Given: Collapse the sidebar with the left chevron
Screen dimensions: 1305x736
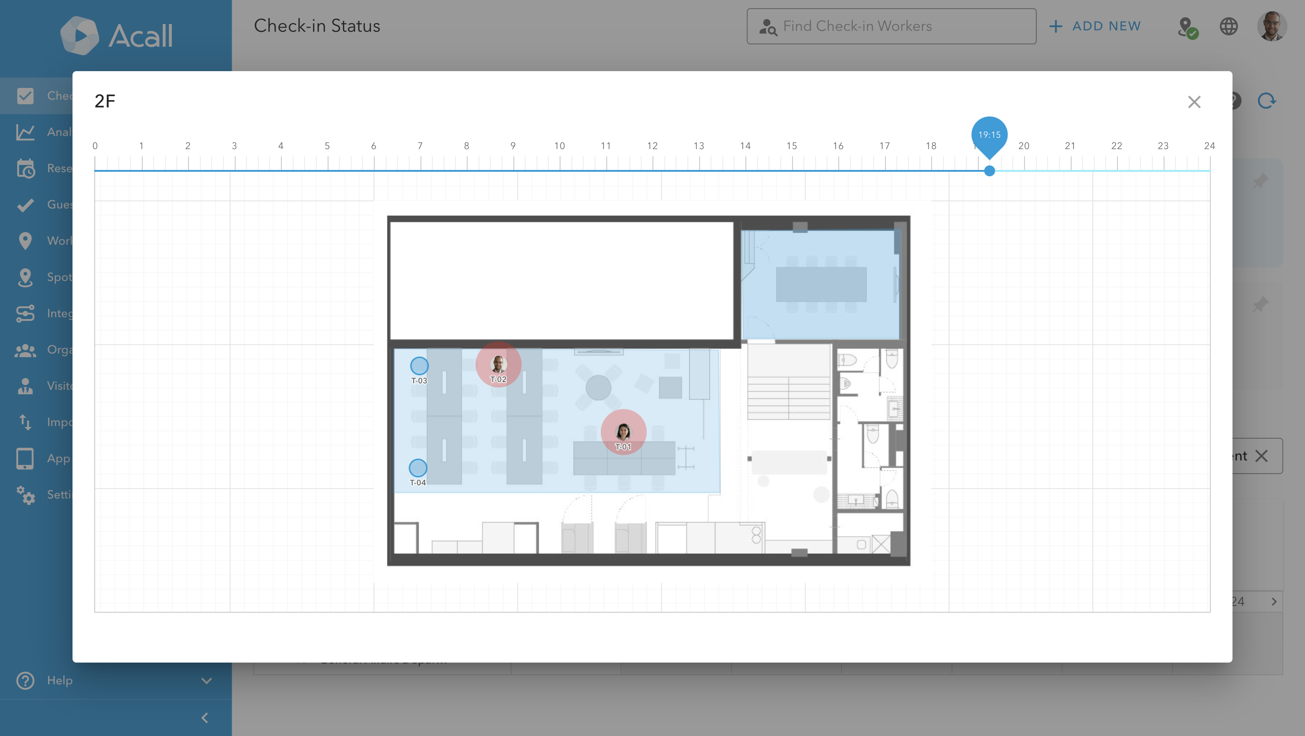Looking at the screenshot, I should [205, 718].
